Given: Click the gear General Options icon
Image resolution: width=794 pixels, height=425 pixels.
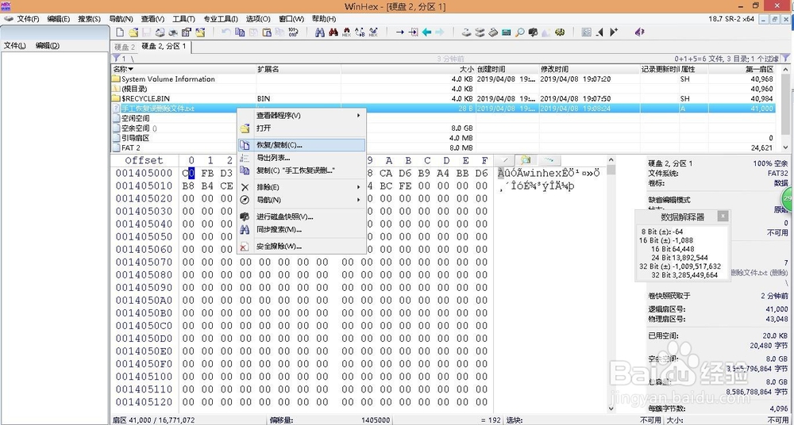Looking at the screenshot, I should (560, 33).
